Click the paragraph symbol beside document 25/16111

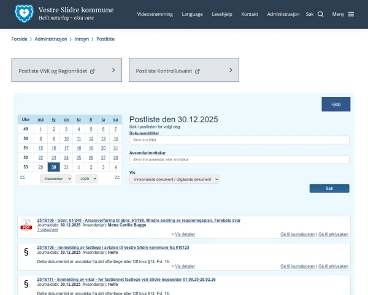26,283
